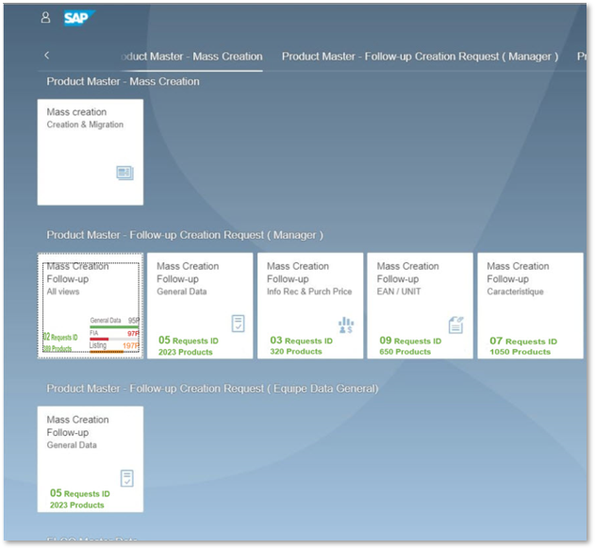Select the Follow-up Creation Request (Manager) tab
The width and height of the screenshot is (595, 549).
(x=420, y=57)
